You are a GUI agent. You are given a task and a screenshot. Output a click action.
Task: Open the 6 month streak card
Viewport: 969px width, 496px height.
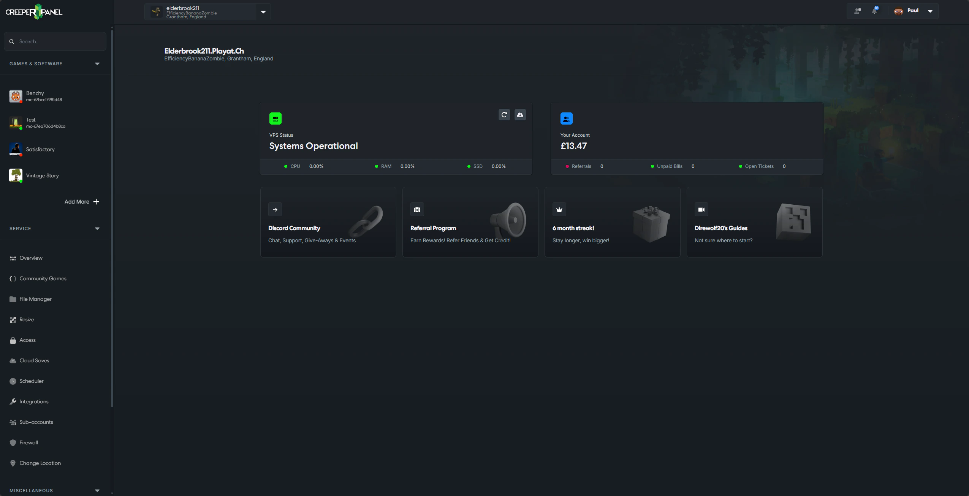pyautogui.click(x=613, y=222)
